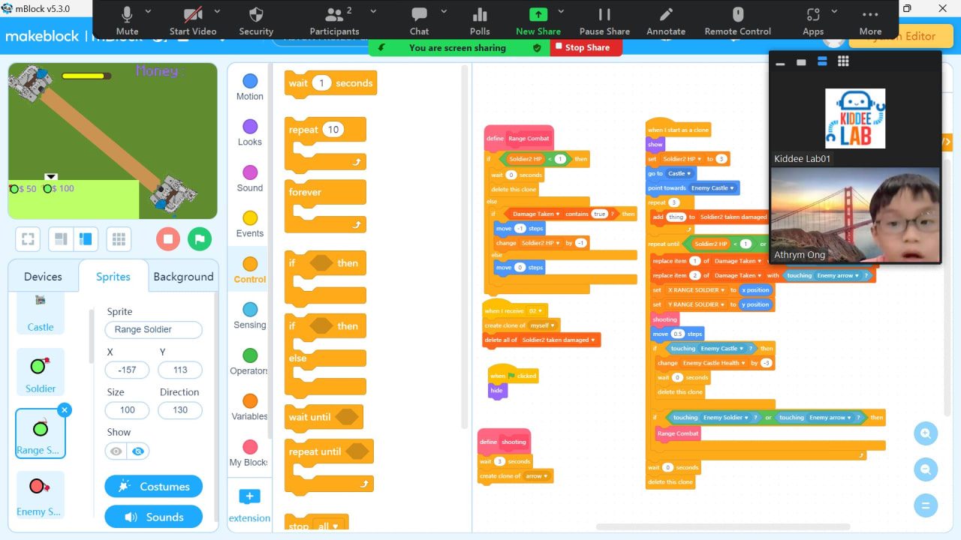This screenshot has height=540, width=961.
Task: Open the grid view icon below stage
Action: pos(119,239)
